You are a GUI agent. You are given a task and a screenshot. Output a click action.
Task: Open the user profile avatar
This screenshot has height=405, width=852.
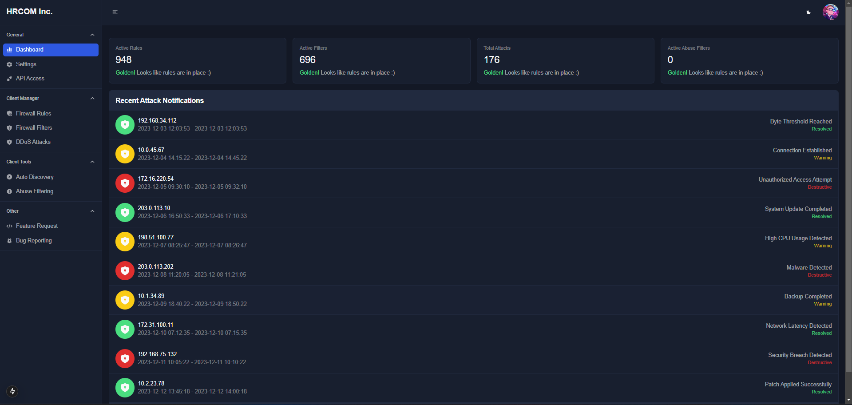pos(830,12)
